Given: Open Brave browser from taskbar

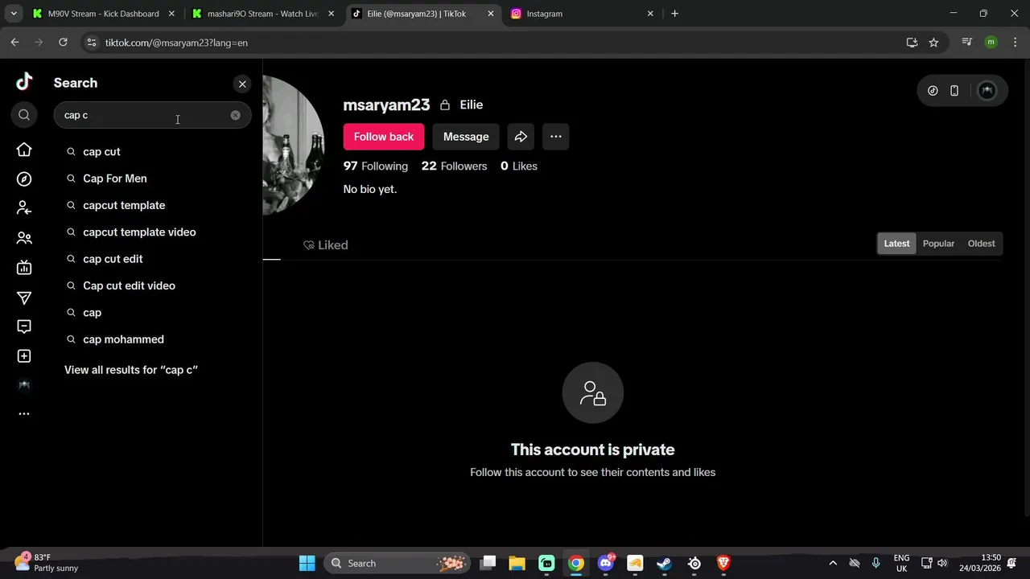Looking at the screenshot, I should 723,563.
